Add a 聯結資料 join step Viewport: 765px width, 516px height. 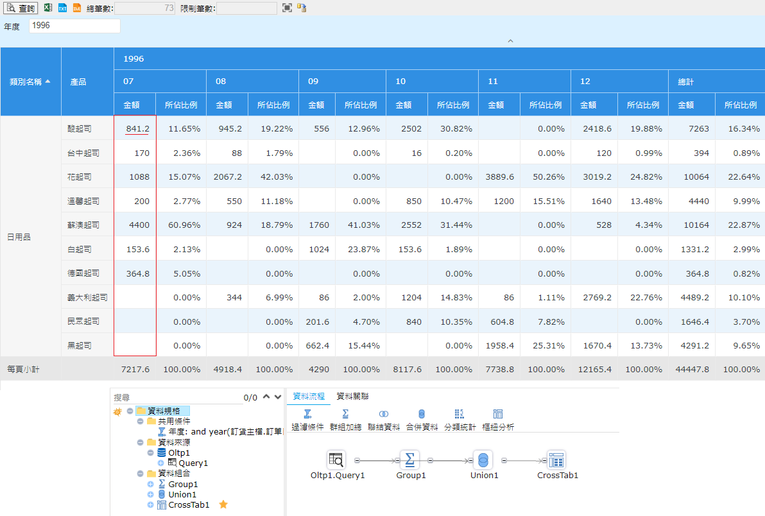tap(384, 420)
